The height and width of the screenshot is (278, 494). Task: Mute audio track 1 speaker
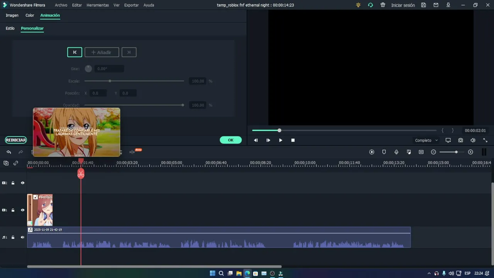pos(22,237)
